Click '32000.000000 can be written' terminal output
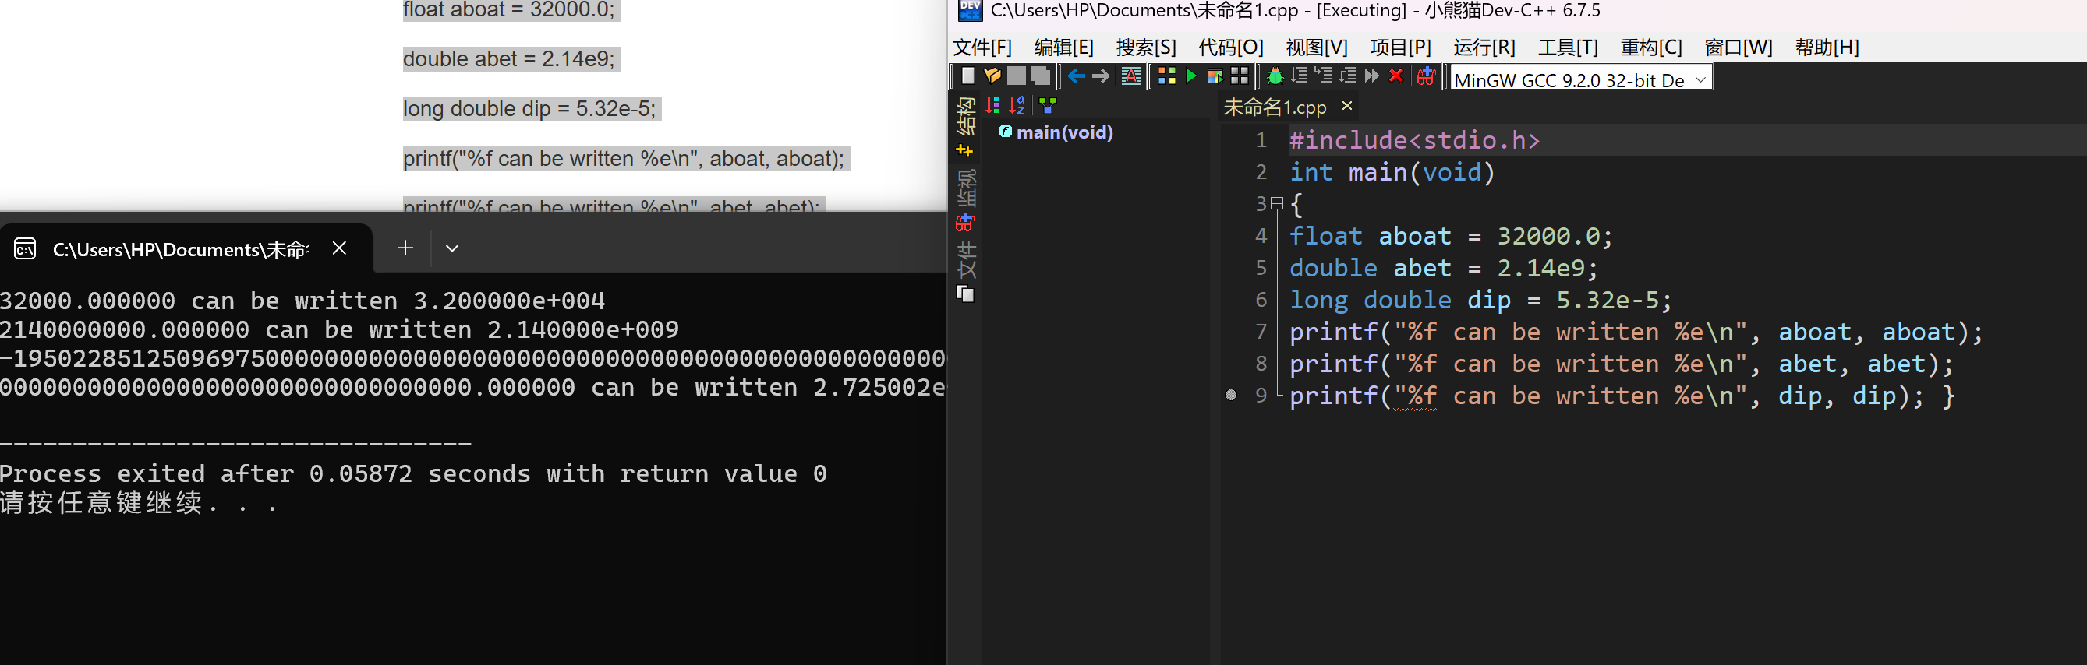The image size is (2087, 665). pyautogui.click(x=302, y=301)
